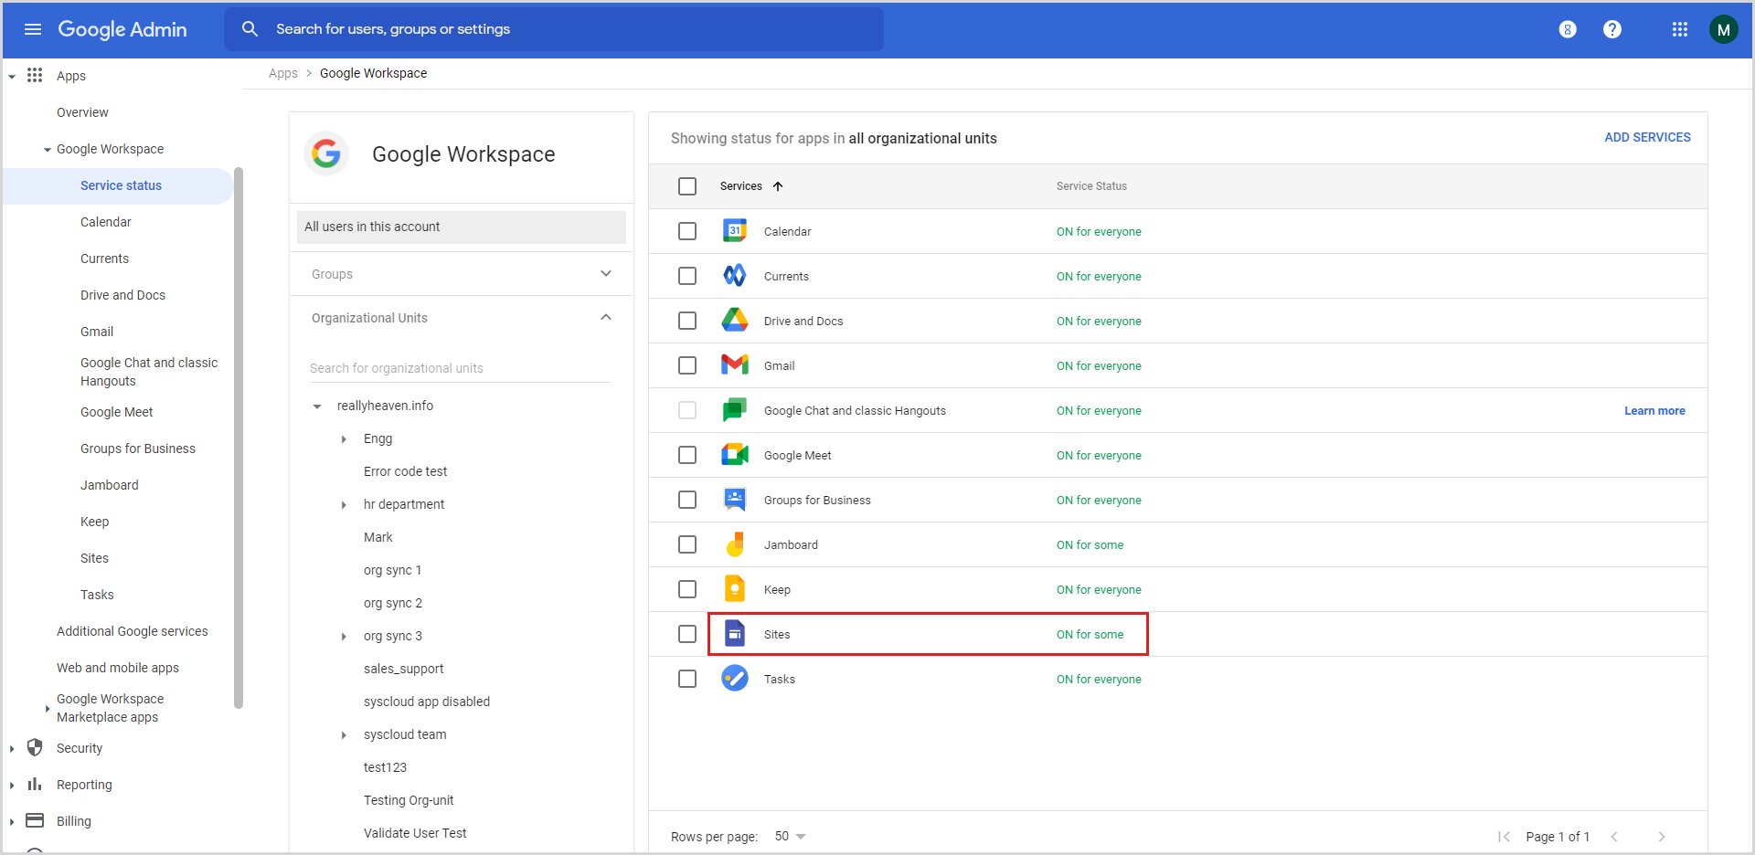Viewport: 1755px width, 855px height.
Task: Click Learn more link
Action: point(1654,411)
